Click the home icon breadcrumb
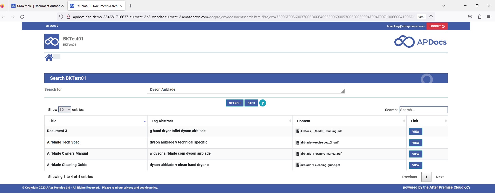The height and width of the screenshot is (194, 495). pyautogui.click(x=49, y=58)
